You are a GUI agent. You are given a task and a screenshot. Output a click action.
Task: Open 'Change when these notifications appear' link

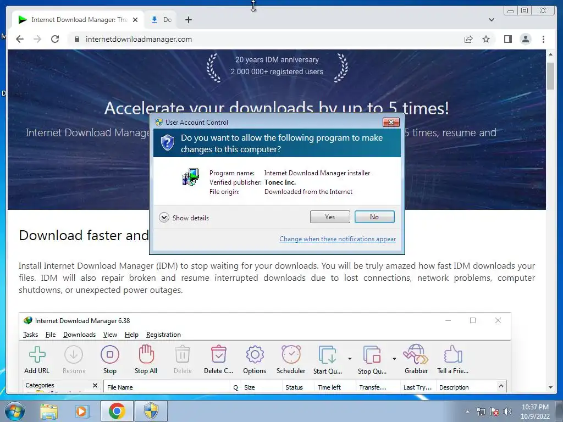[x=338, y=239]
